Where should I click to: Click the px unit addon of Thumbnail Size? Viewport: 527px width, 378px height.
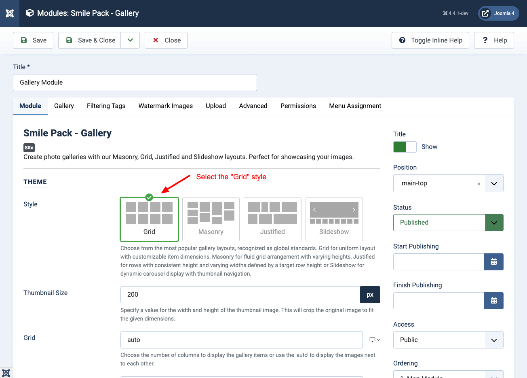370,295
